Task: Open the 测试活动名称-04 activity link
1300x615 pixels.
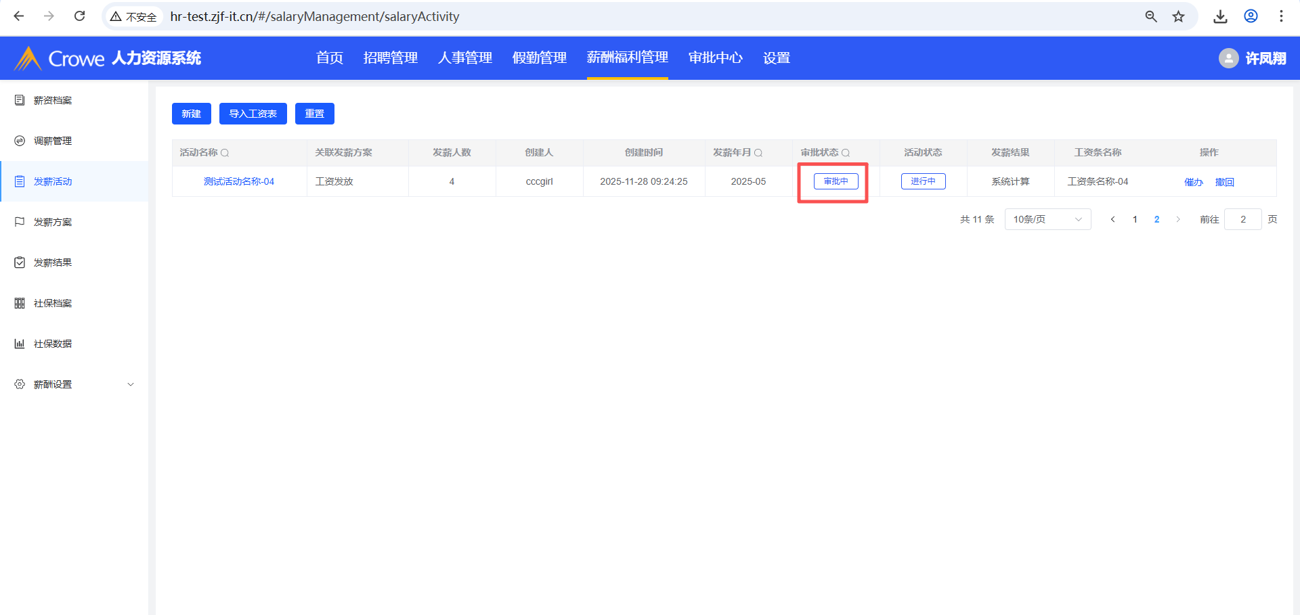Action: pos(239,181)
